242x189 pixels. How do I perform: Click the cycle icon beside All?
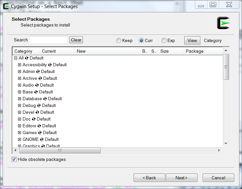click(26, 58)
